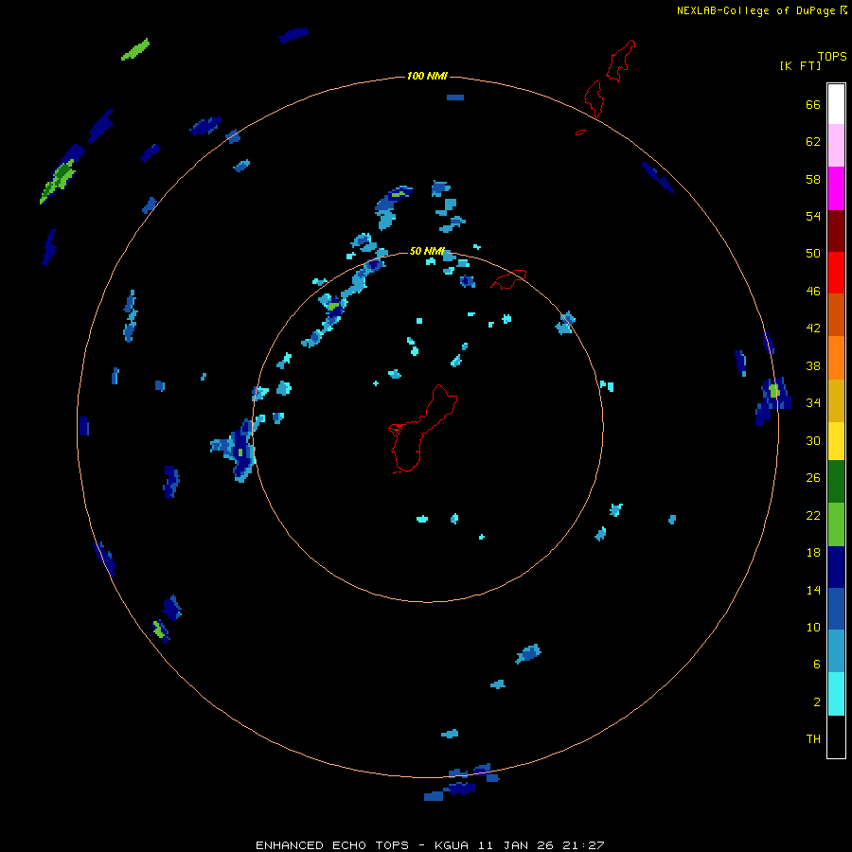Click the Rota island outline near 50 NMI ring
Viewport: 852px width, 852px height.
coord(508,279)
